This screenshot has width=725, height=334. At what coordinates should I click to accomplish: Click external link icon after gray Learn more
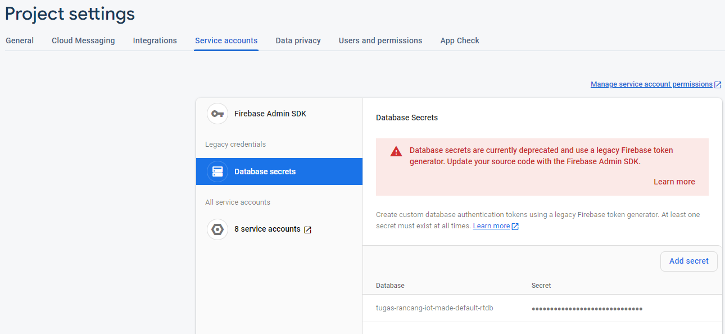[515, 227]
